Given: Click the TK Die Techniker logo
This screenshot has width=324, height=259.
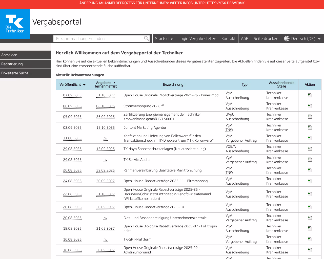Looking at the screenshot, I should pyautogui.click(x=15, y=24).
